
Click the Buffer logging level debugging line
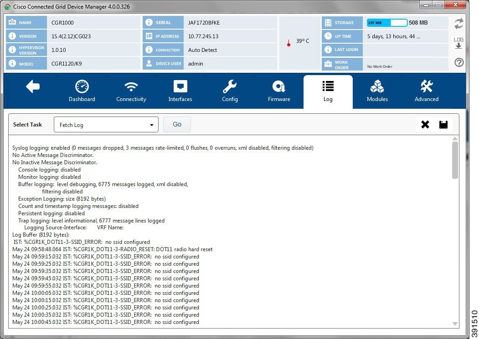coord(103,184)
